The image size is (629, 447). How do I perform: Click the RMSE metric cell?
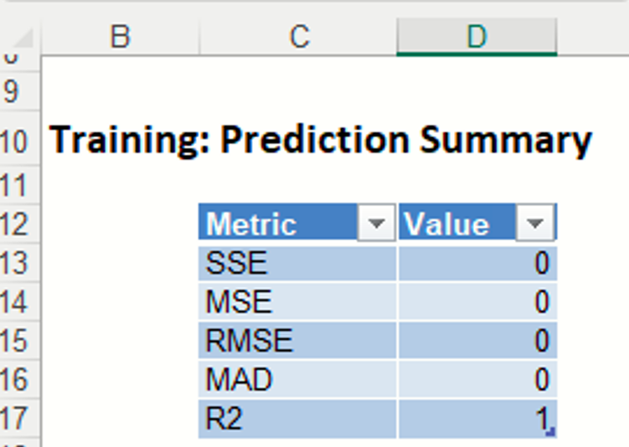pyautogui.click(x=297, y=341)
